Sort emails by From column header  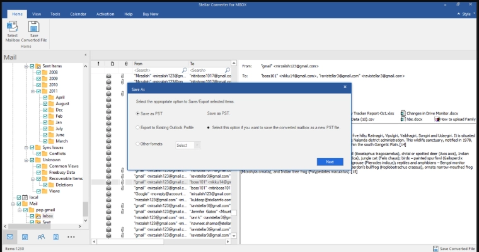[x=159, y=64]
